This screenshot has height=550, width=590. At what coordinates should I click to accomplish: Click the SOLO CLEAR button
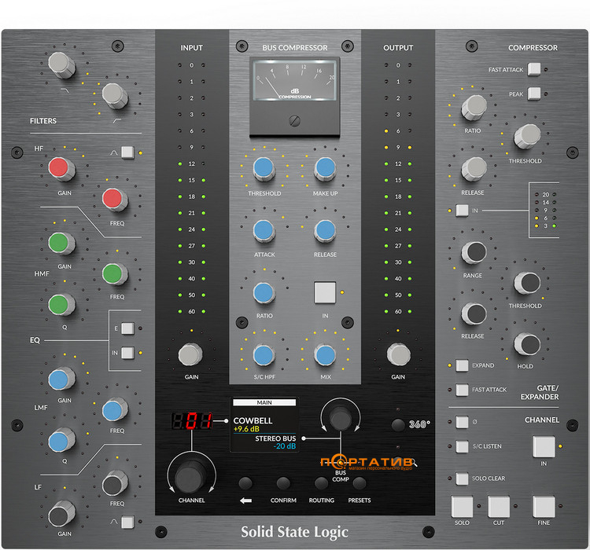[x=462, y=478]
